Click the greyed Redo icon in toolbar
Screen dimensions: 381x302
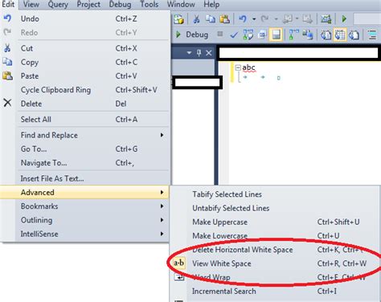pos(264,19)
